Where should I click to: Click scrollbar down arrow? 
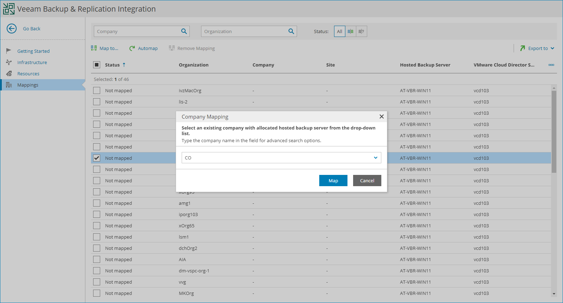coord(554,294)
